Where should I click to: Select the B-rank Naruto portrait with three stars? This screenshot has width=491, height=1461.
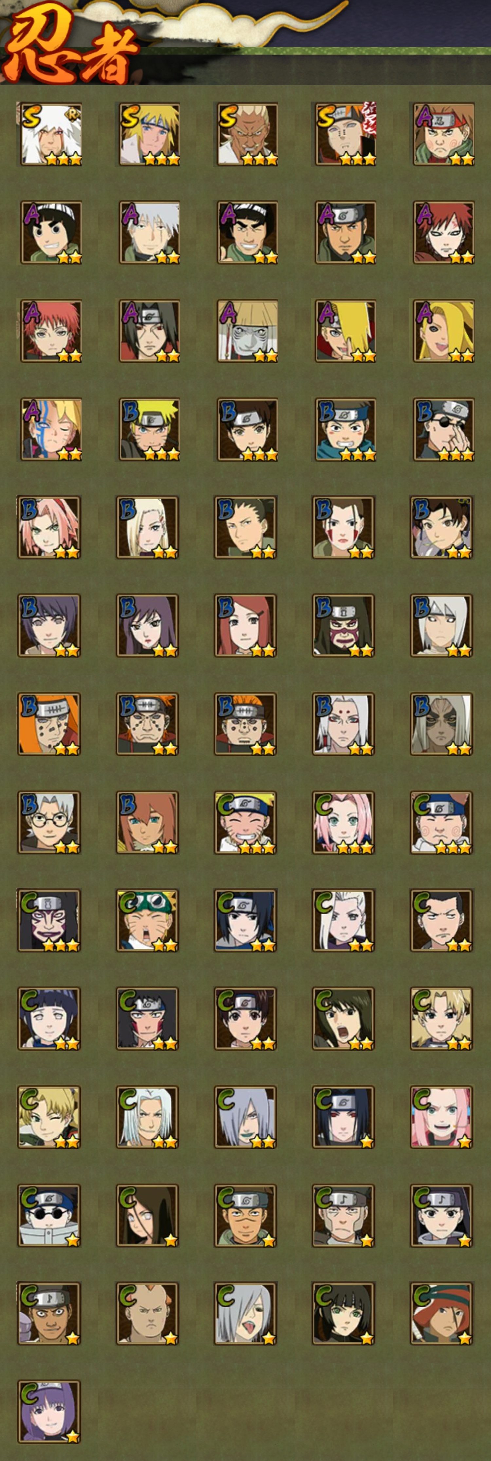[149, 429]
